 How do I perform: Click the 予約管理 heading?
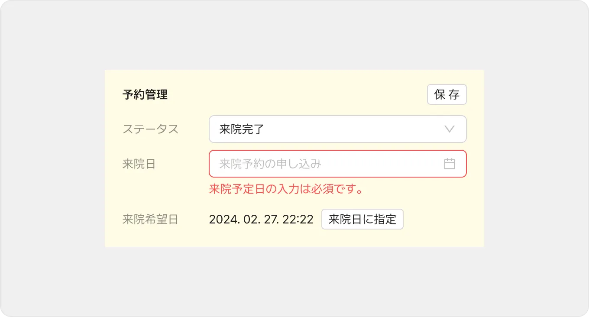coord(145,94)
